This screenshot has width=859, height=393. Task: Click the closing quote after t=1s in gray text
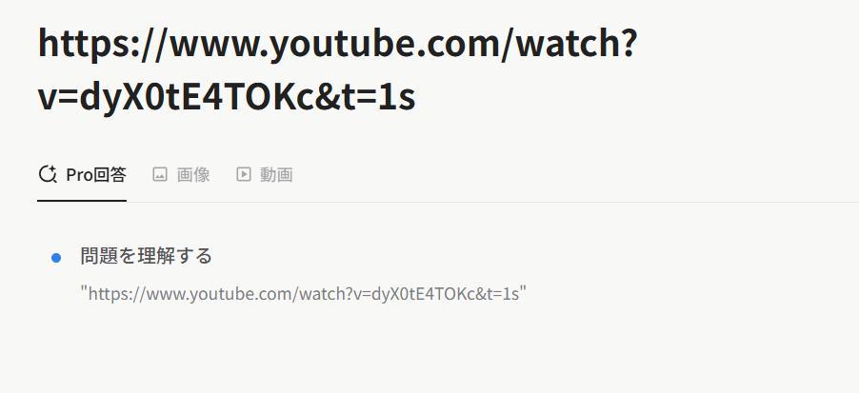(x=523, y=288)
